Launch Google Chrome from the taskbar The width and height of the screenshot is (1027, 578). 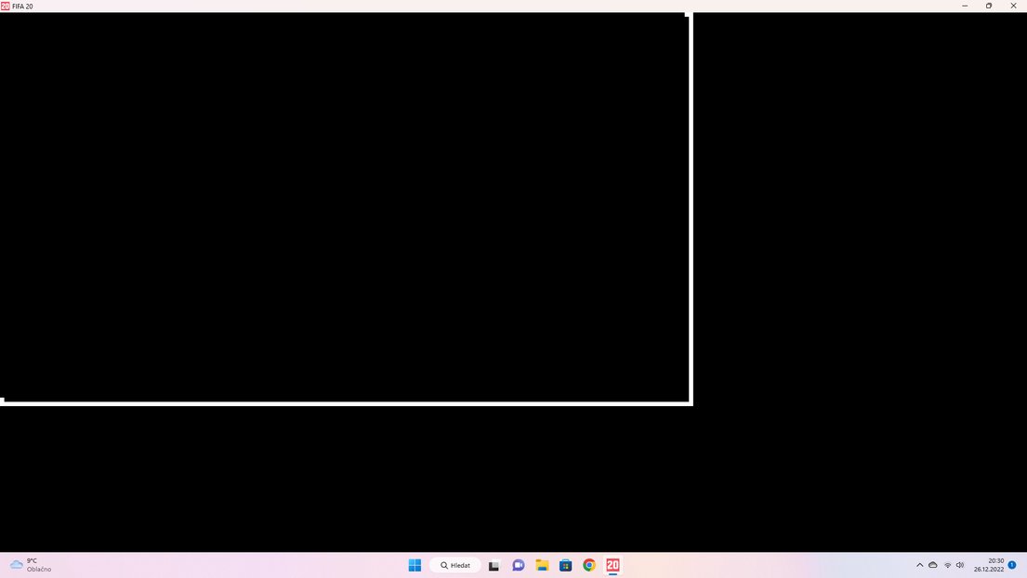pyautogui.click(x=589, y=565)
